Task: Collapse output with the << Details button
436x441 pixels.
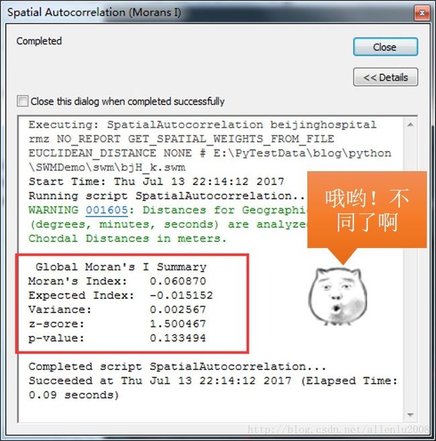Action: (x=385, y=77)
